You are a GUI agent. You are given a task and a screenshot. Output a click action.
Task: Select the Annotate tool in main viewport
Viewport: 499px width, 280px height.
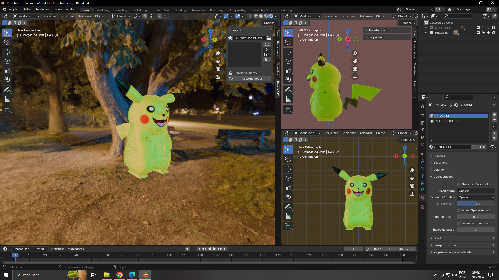click(x=7, y=90)
